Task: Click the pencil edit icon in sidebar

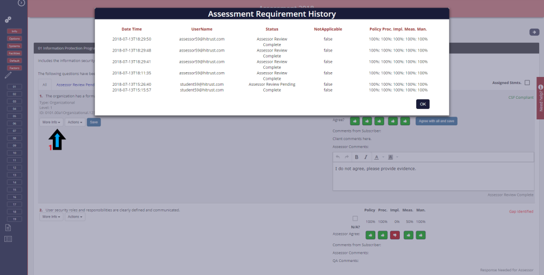Action: click(8, 75)
